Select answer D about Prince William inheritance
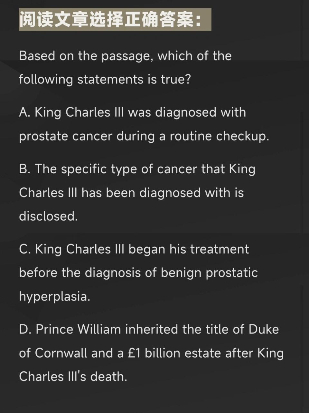This screenshot has height=413, width=309. (x=151, y=353)
